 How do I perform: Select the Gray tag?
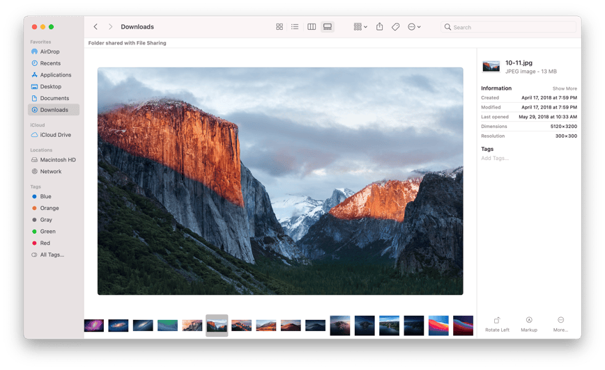[54, 220]
